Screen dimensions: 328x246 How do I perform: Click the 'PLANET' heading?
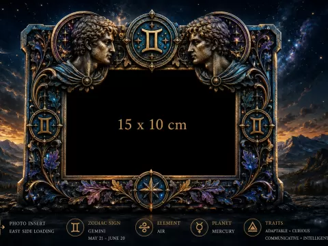222,223
